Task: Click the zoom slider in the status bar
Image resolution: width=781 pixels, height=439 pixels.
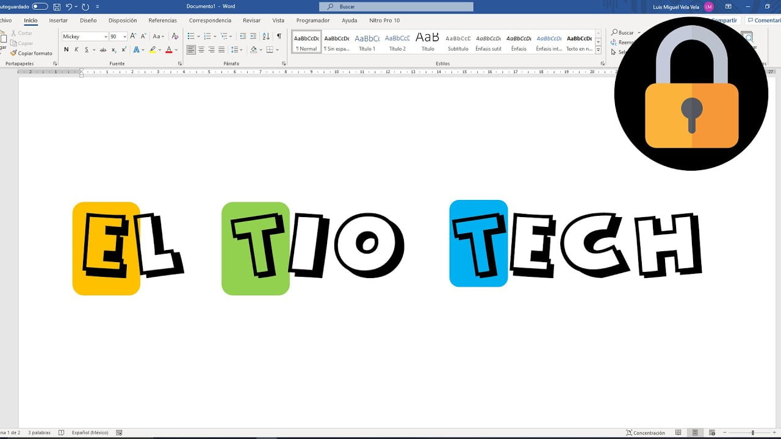Action: point(752,433)
